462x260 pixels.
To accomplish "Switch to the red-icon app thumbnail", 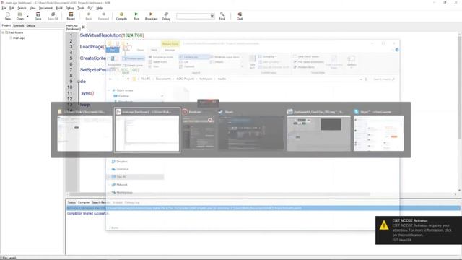I will click(198, 130).
